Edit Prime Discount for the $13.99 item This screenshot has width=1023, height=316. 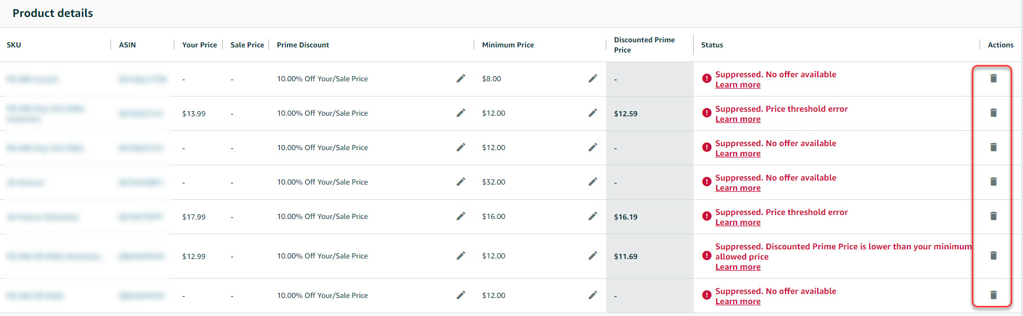click(461, 113)
